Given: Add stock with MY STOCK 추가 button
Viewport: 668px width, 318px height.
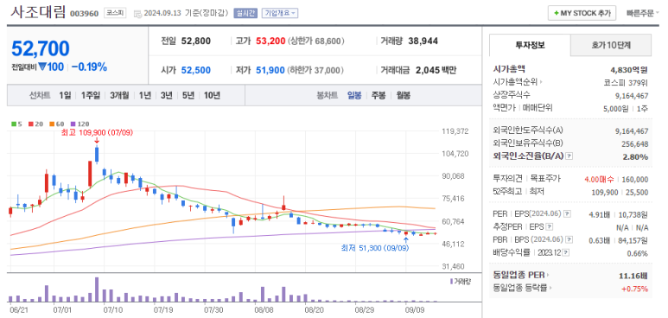Looking at the screenshot, I should point(582,13).
